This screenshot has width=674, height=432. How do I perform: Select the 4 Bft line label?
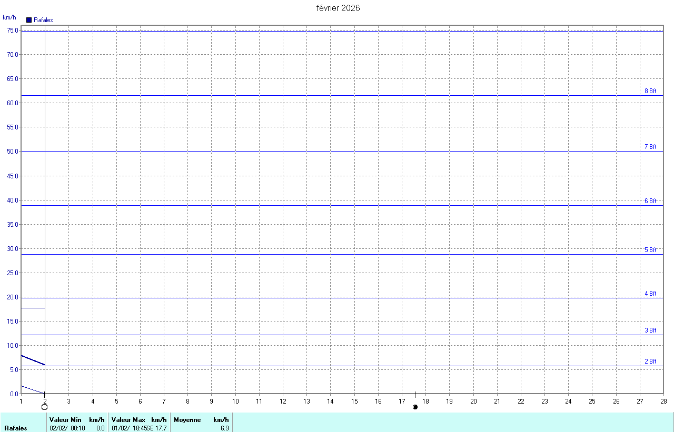pyautogui.click(x=650, y=294)
